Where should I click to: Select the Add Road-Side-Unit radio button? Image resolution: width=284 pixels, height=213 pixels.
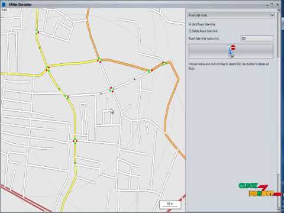click(x=190, y=24)
